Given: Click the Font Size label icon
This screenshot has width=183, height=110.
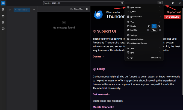Looking at the screenshot, I should (x=128, y=30).
